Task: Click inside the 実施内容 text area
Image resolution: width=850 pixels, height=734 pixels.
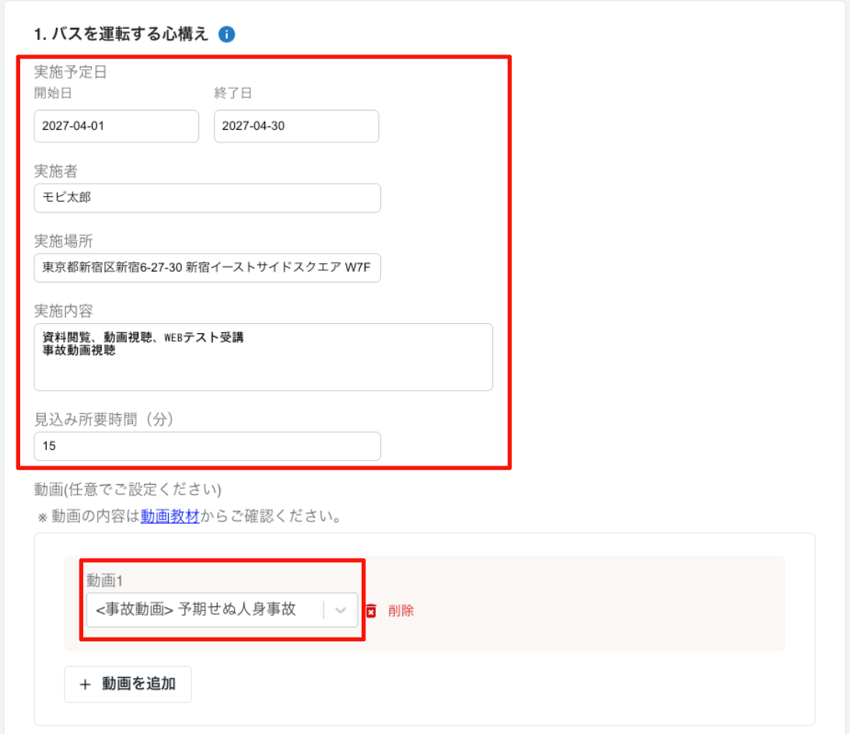Action: click(x=263, y=357)
